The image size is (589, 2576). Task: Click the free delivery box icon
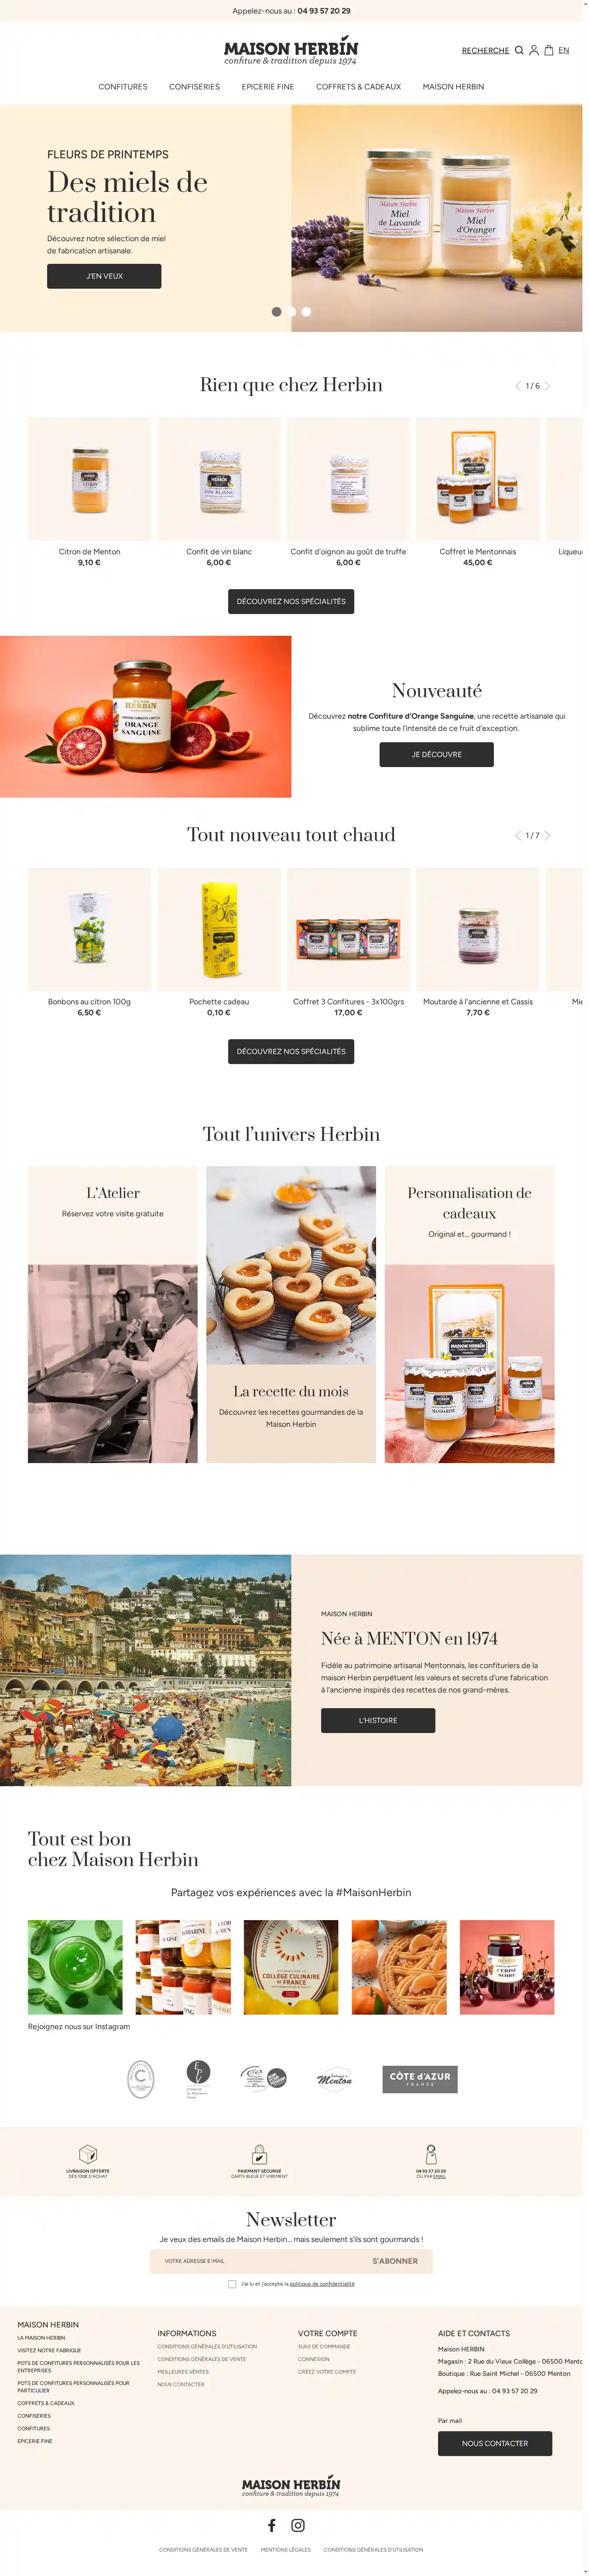[88, 2153]
